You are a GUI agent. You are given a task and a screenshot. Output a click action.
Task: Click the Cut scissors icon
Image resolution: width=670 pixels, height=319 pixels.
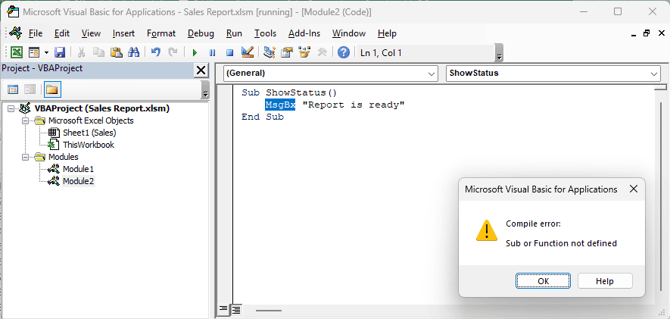tap(81, 52)
